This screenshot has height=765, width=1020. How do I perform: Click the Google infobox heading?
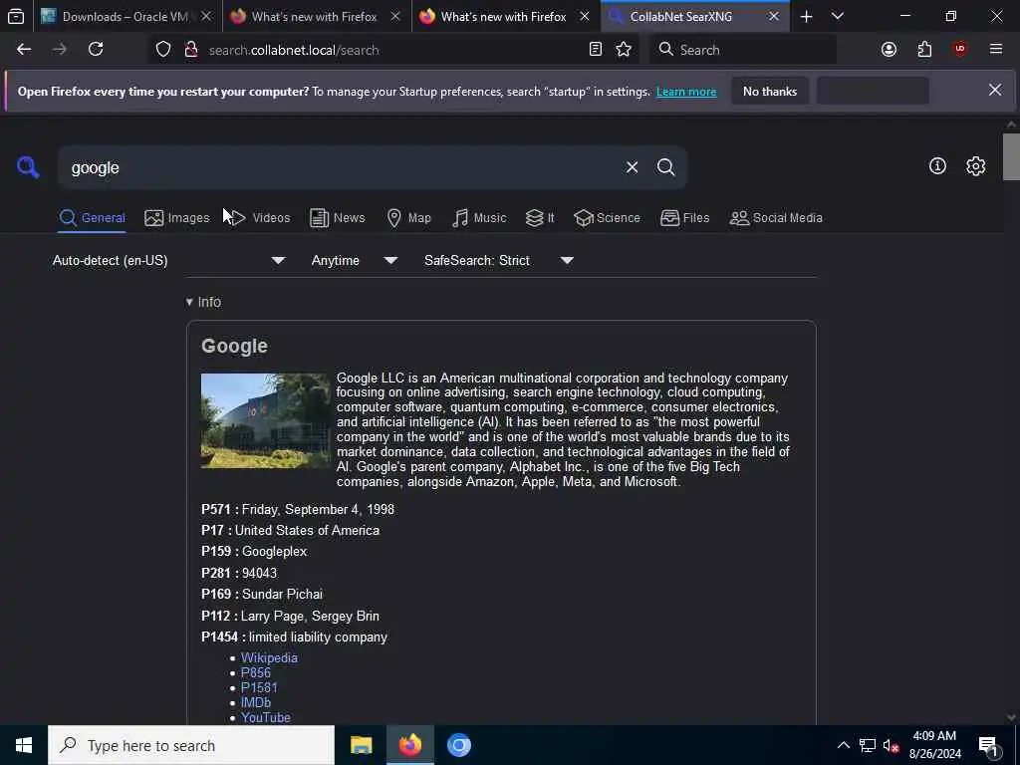[234, 346]
